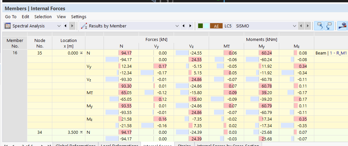Click the Results by Member icon
The image size is (348, 146).
click(84, 26)
